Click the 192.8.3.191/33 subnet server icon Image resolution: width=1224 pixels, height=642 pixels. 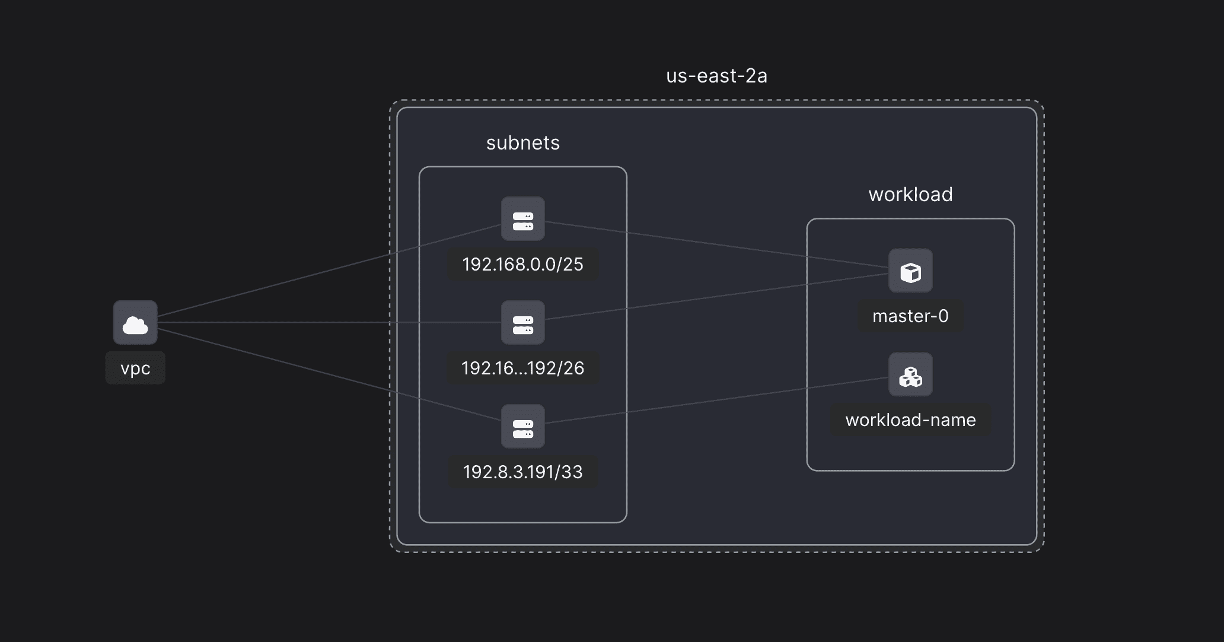[x=523, y=426]
